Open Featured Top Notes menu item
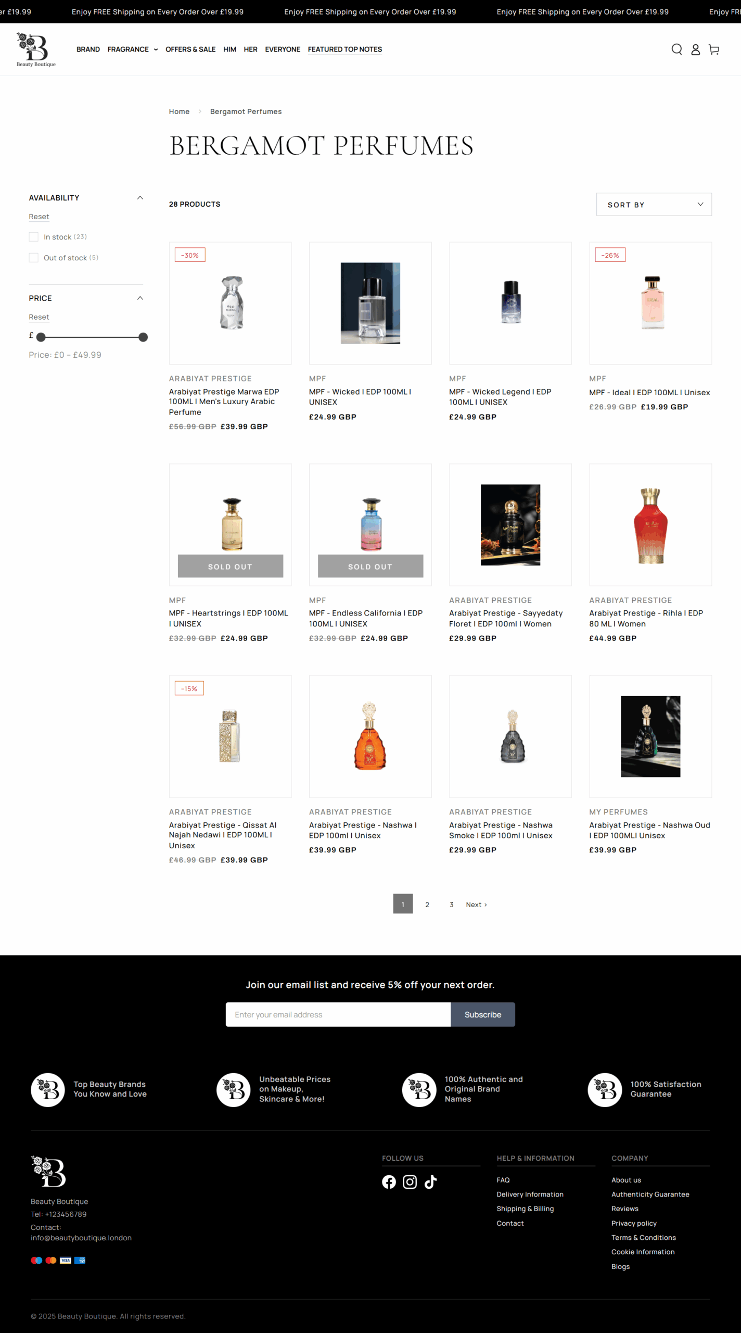Image resolution: width=741 pixels, height=1333 pixels. coord(345,49)
